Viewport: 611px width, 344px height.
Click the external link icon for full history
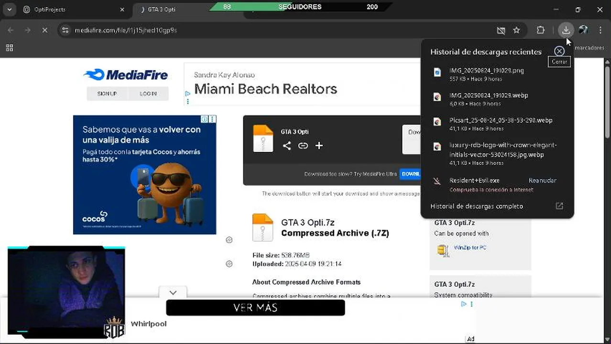559,206
